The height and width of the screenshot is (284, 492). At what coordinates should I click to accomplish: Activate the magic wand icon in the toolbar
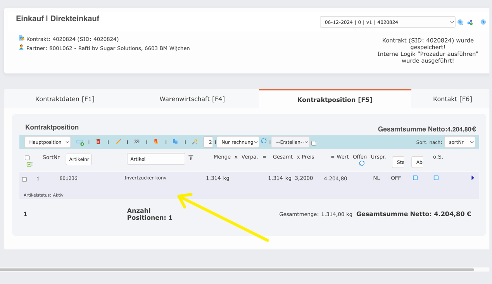coord(194,142)
